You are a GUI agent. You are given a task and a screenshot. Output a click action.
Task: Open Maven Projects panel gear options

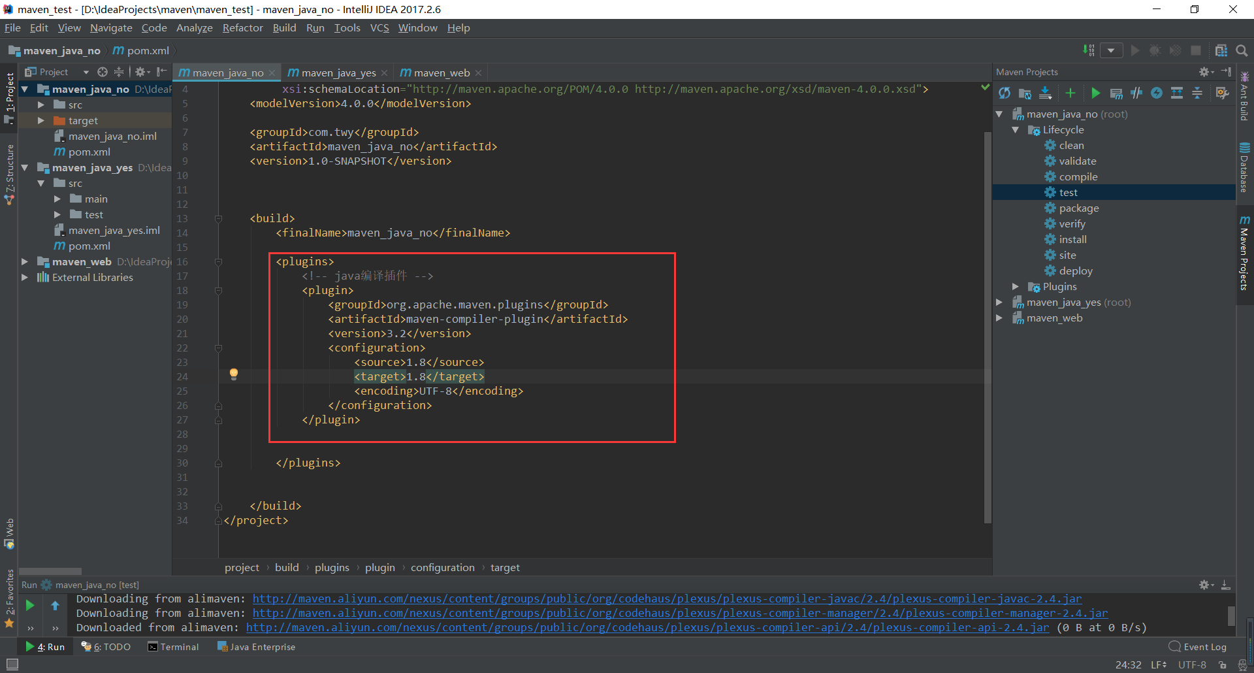coord(1206,72)
